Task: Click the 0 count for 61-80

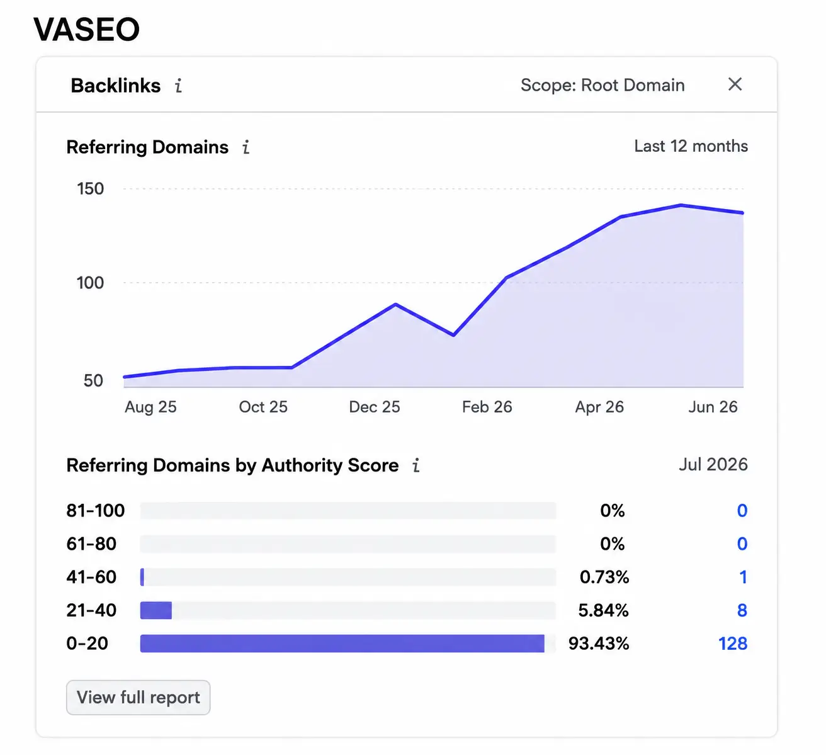Action: pyautogui.click(x=742, y=544)
